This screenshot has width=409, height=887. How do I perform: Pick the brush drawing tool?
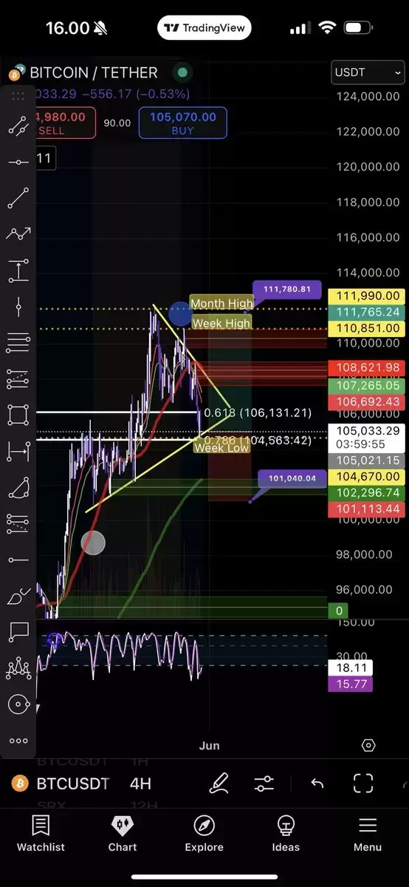(18, 595)
